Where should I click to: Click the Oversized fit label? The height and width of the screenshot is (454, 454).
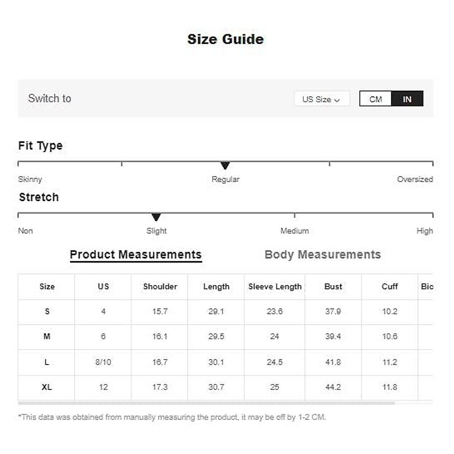(x=415, y=179)
